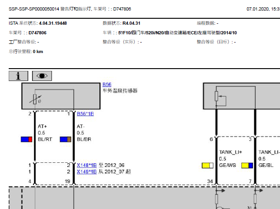Screen dimensions: 280x209
Task: Click the yellow/white GE/WS wire color swatch
Action: click(x=208, y=166)
